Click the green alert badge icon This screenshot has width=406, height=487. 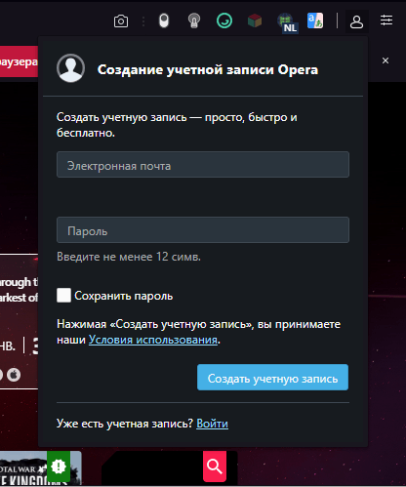[59, 467]
